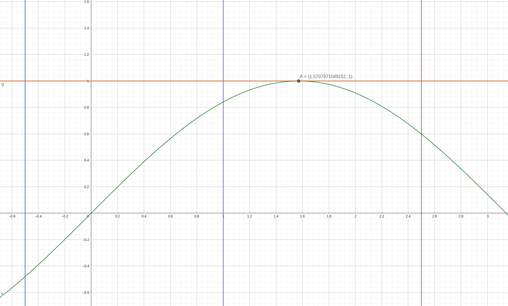The height and width of the screenshot is (306, 508).
Task: Select the coordinate label of point A
Action: point(326,76)
